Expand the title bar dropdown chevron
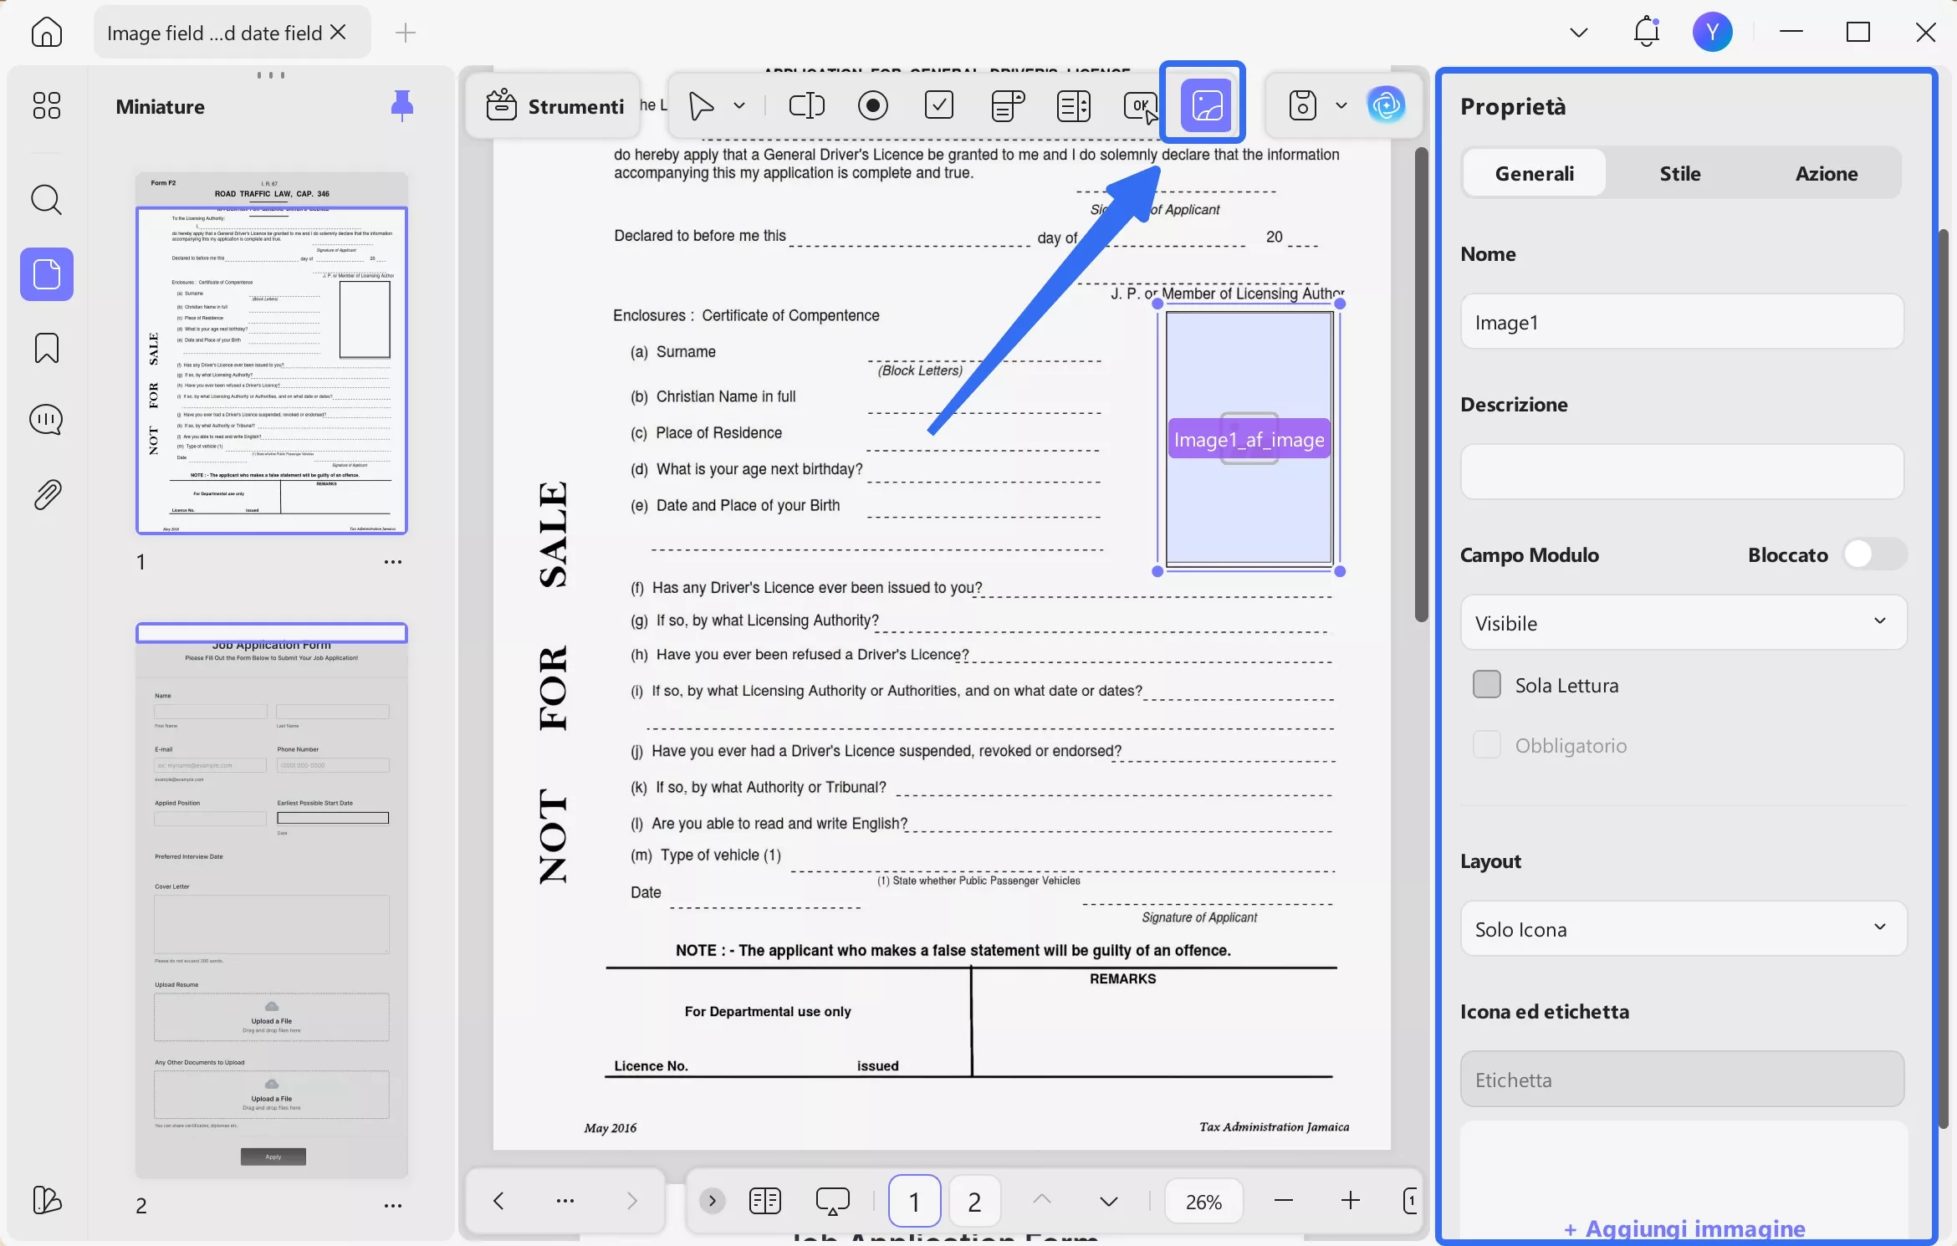Image resolution: width=1957 pixels, height=1246 pixels. click(x=1579, y=33)
